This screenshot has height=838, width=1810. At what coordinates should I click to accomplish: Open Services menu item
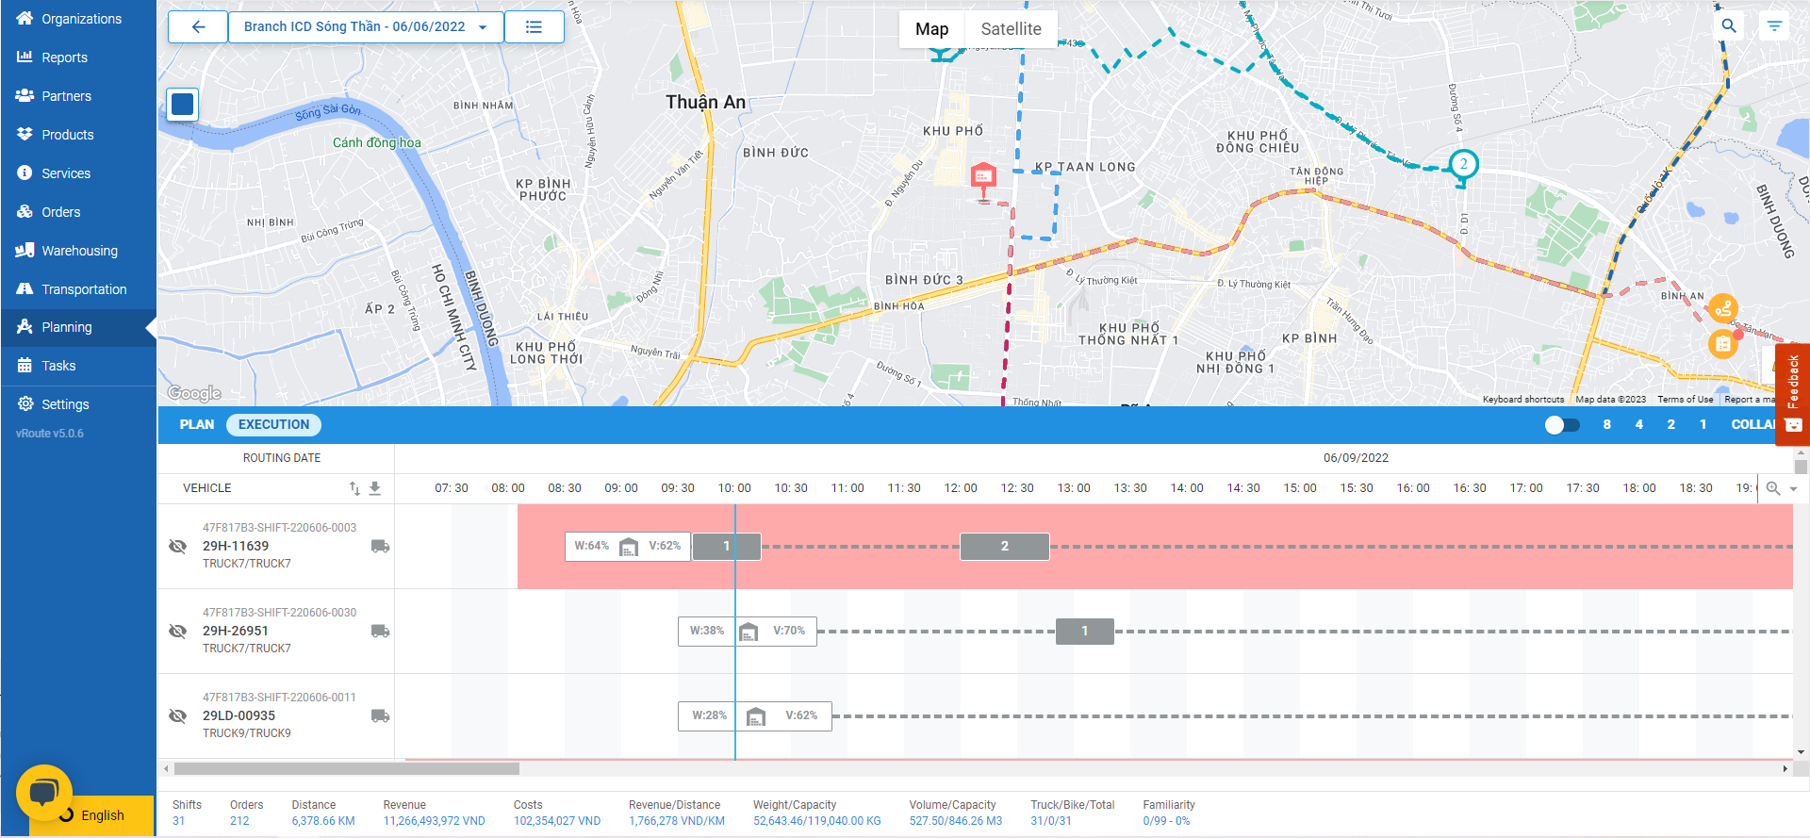coord(78,173)
